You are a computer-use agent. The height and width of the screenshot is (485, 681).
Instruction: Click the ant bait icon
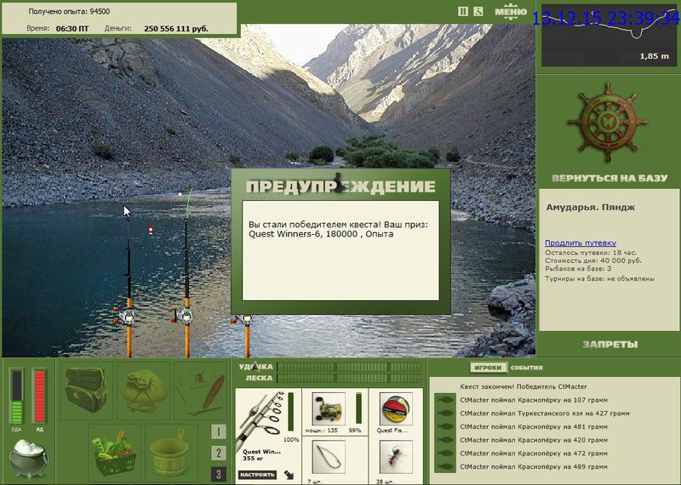[x=395, y=456]
